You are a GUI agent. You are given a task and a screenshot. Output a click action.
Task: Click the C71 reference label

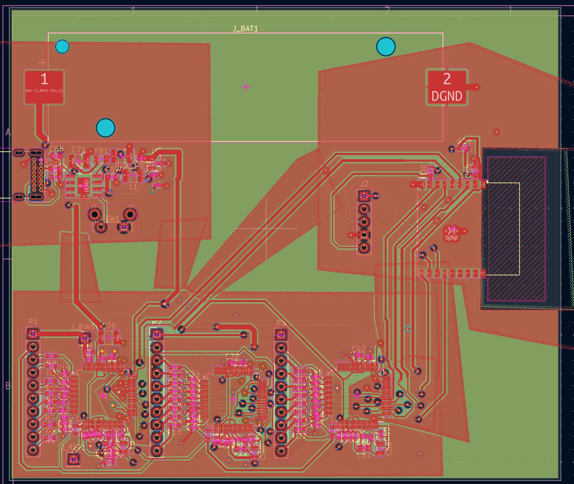tap(78, 149)
